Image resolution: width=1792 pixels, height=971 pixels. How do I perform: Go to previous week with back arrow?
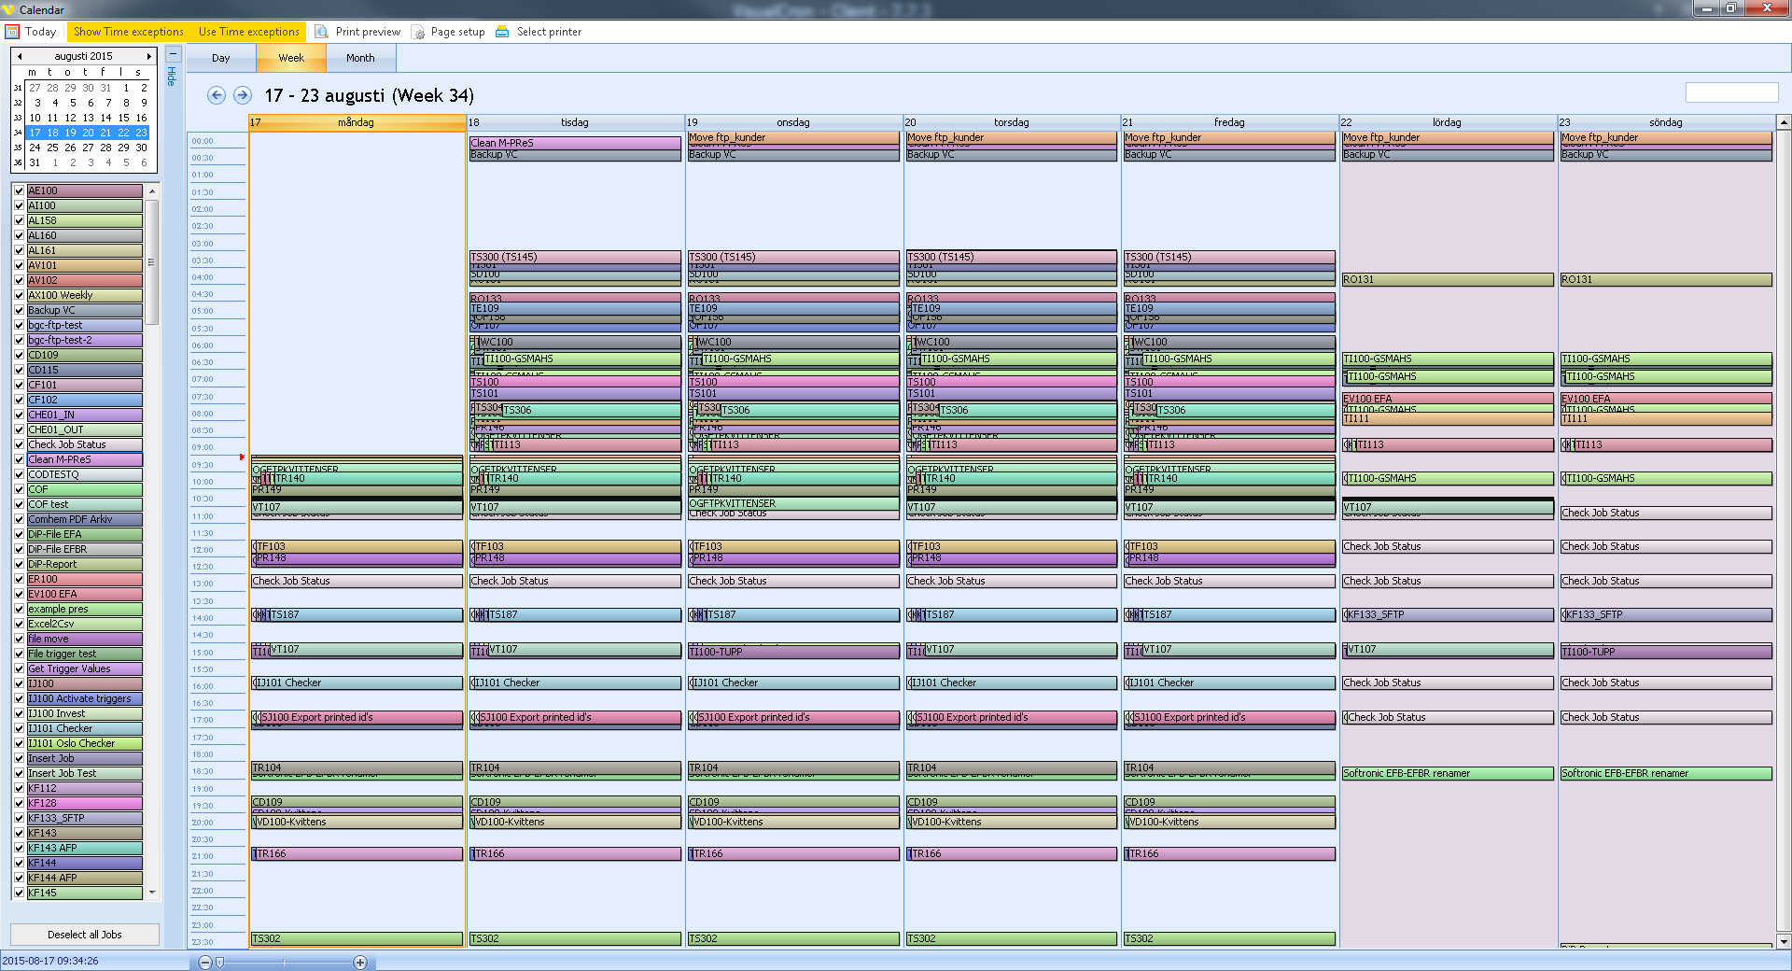coord(217,95)
